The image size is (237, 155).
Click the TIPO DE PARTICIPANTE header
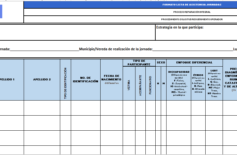click(x=139, y=62)
